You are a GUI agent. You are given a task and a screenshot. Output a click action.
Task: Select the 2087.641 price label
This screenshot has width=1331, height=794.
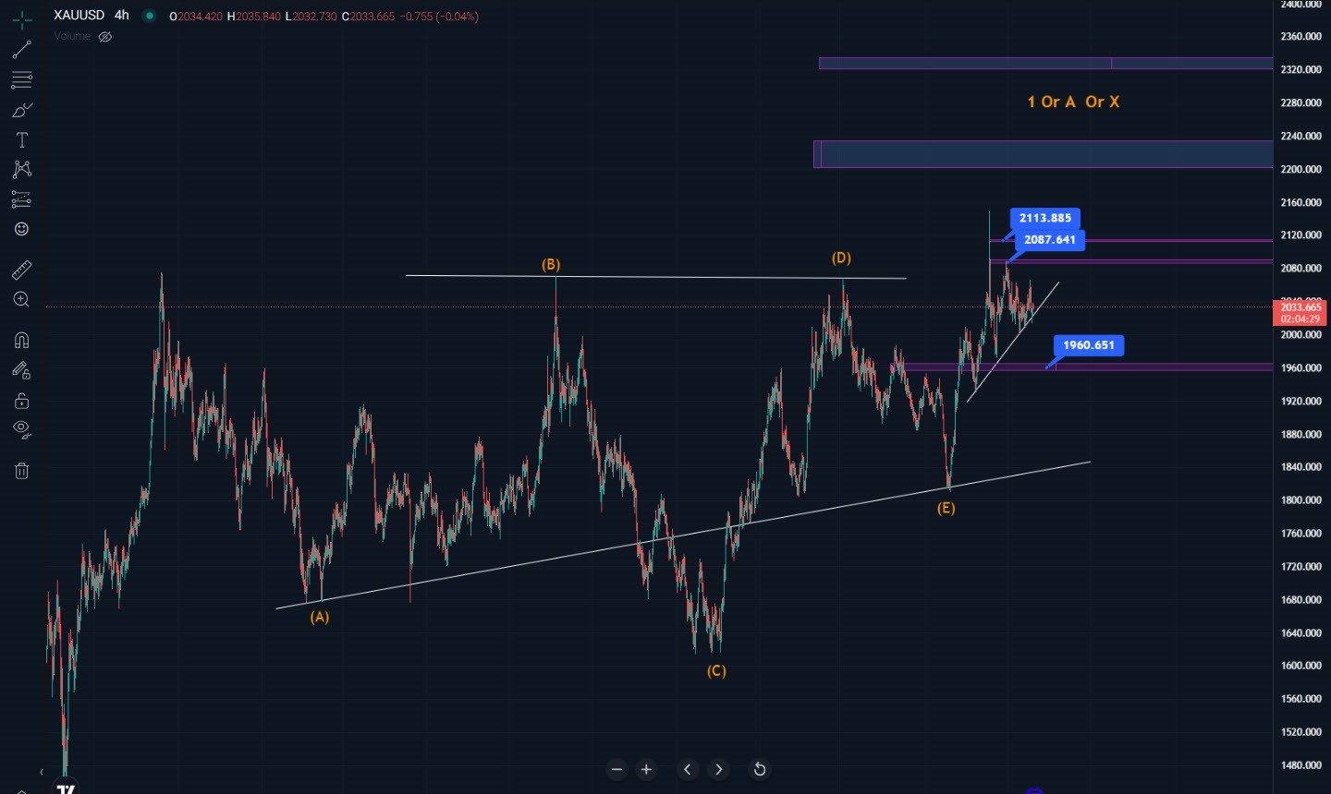(1050, 240)
